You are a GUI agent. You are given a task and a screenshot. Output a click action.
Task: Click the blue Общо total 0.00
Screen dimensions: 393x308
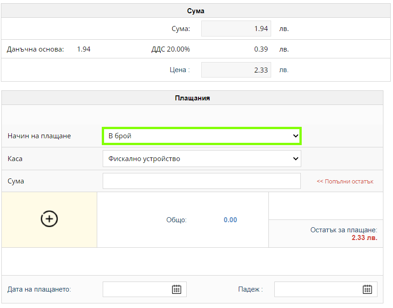point(230,220)
